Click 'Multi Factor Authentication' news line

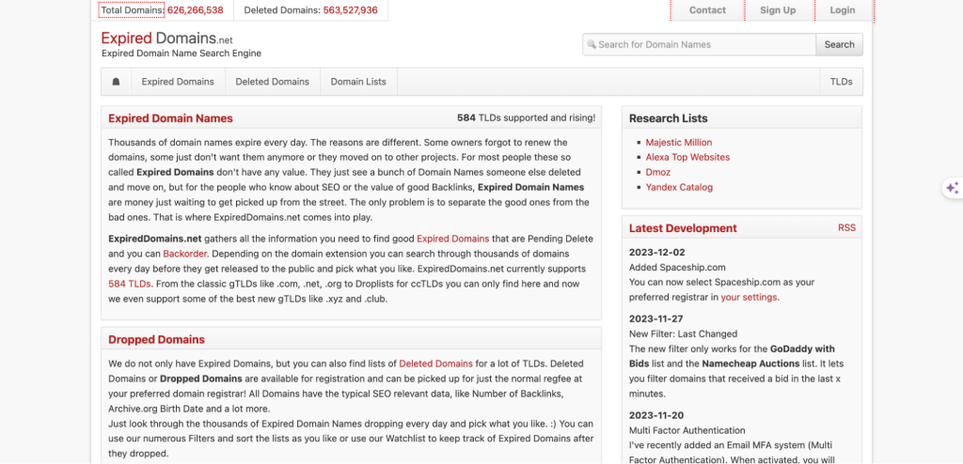point(687,430)
